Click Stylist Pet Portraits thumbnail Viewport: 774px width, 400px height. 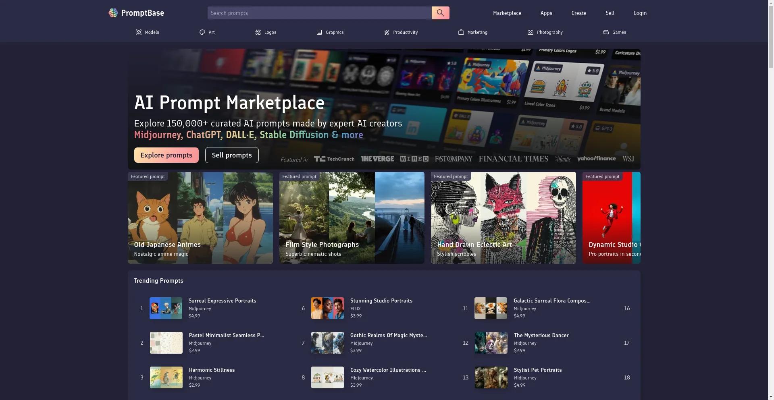tap(491, 377)
